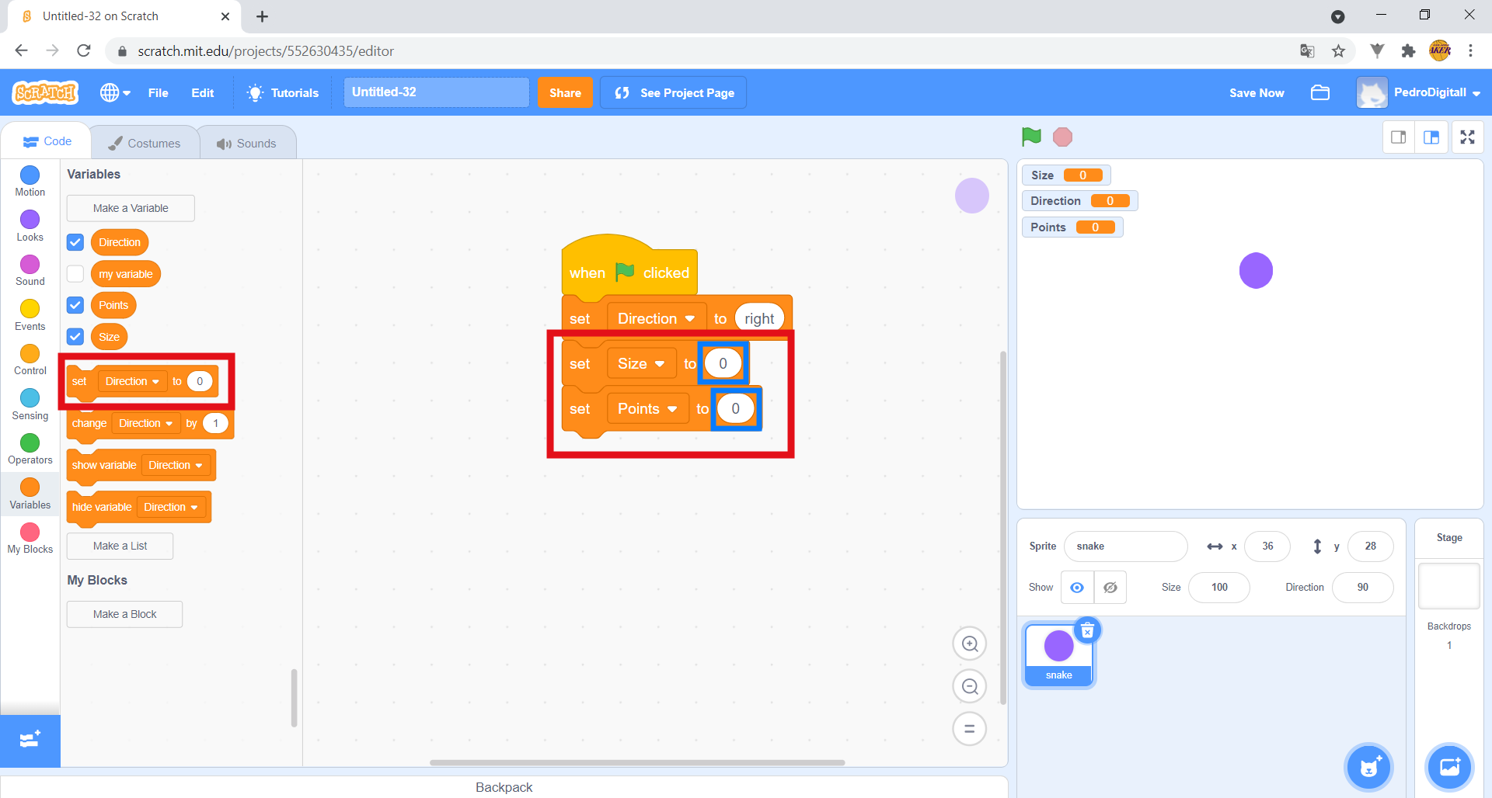Open the PedroDigitall account menu

1419,92
